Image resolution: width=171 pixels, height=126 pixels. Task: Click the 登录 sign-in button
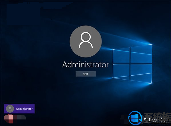coord(85,74)
